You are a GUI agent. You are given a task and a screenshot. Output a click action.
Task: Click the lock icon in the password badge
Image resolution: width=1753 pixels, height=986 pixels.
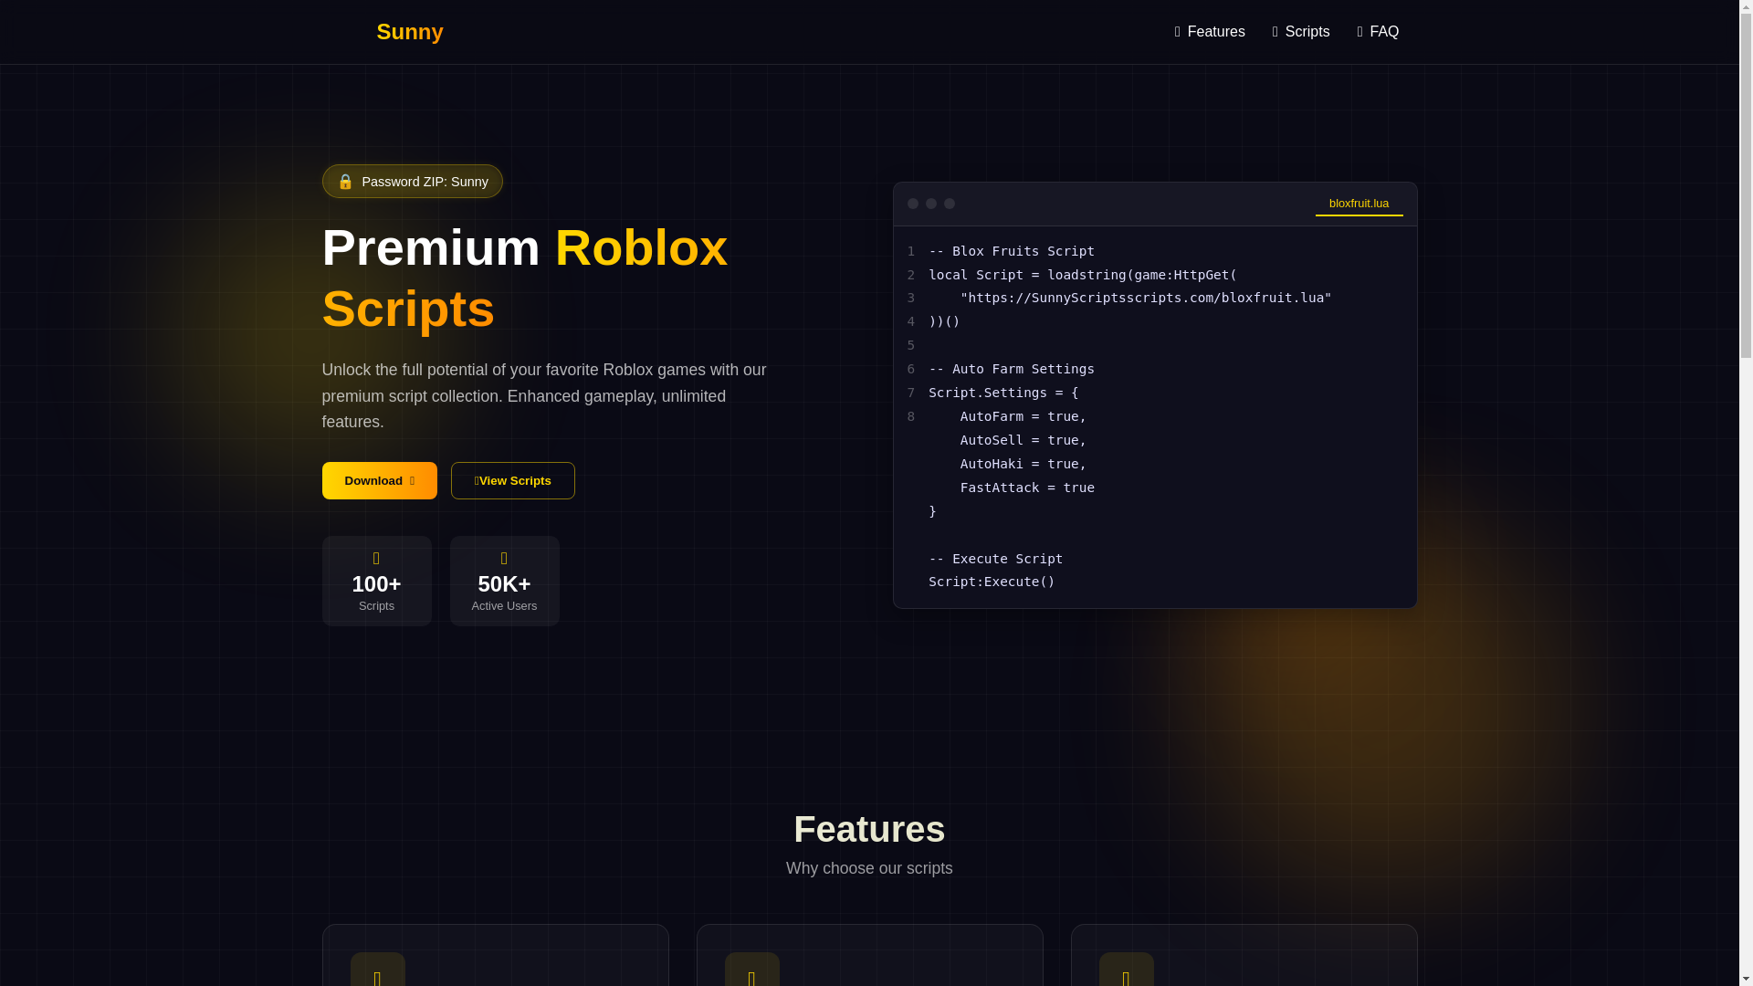coord(345,182)
